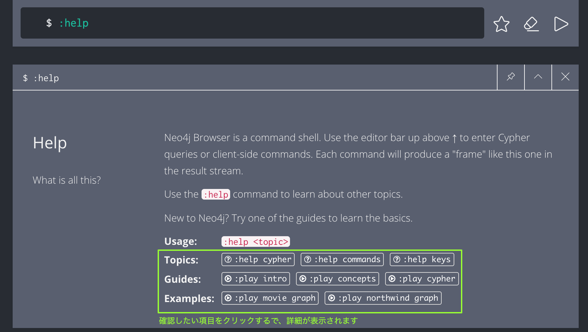588x332 pixels.
Task: Click the "New to Neo4j?" sentence
Action: pyautogui.click(x=288, y=218)
